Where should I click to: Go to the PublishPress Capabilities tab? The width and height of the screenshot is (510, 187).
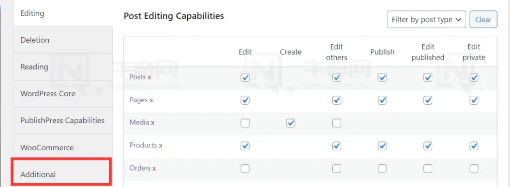63,120
